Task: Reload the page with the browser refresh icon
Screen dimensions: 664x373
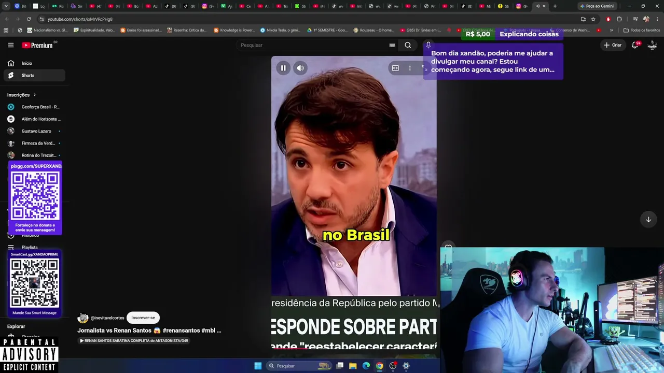Action: 29,19
